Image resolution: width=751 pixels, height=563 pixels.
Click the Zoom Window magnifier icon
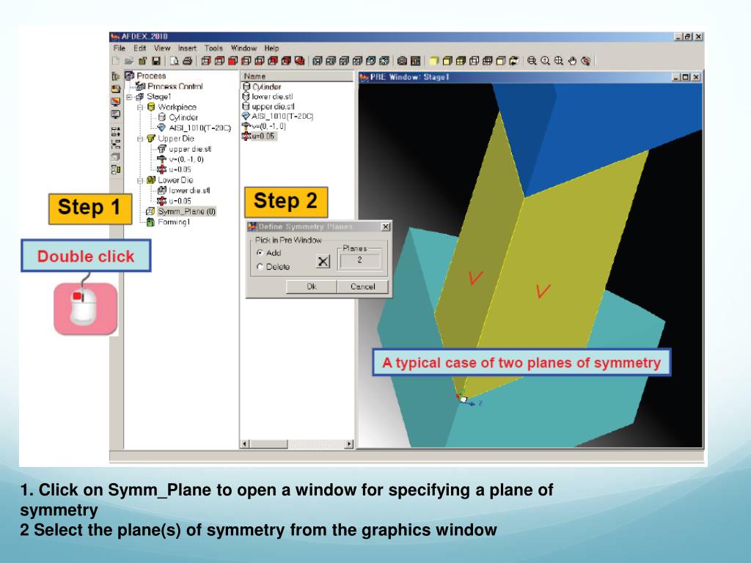(558, 61)
